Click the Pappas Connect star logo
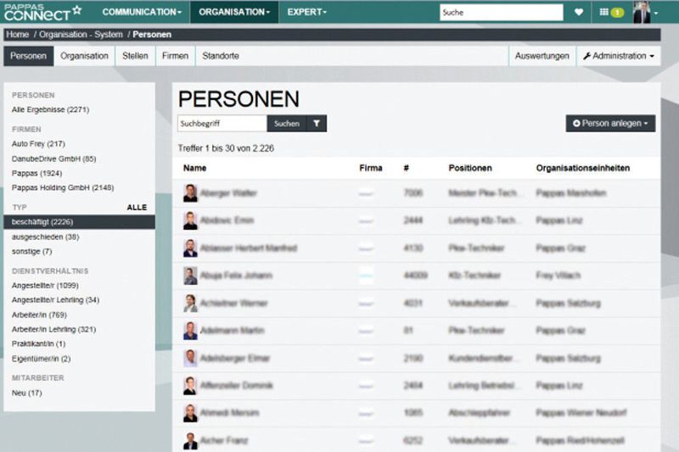Screen dimensions: 679x452 point(42,12)
